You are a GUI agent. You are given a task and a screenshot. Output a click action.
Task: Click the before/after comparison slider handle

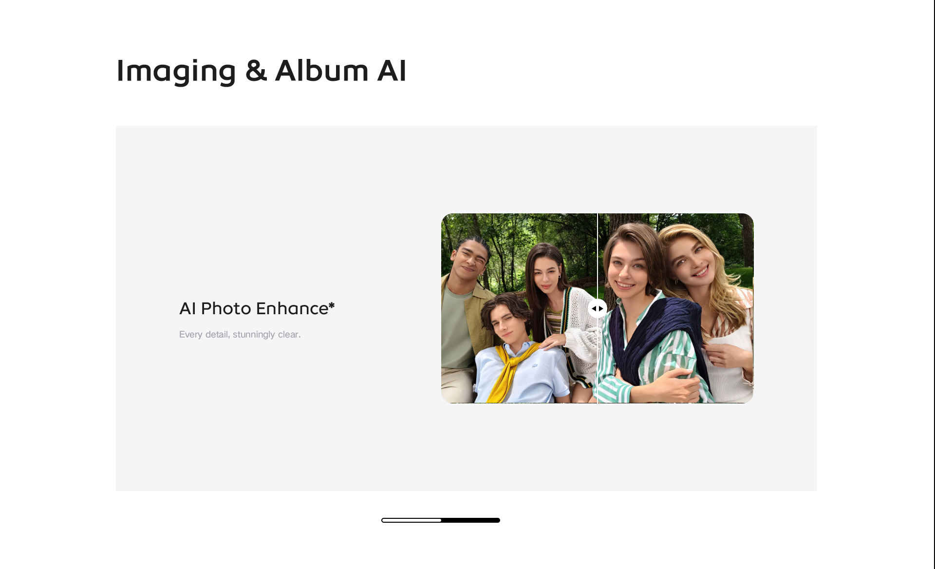[598, 308]
